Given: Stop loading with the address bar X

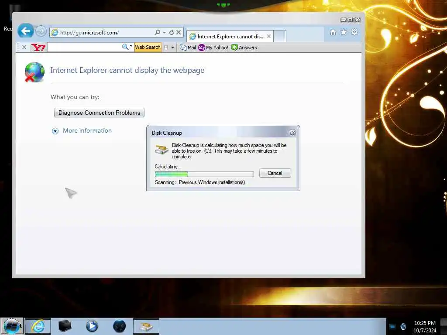Looking at the screenshot, I should pyautogui.click(x=179, y=32).
